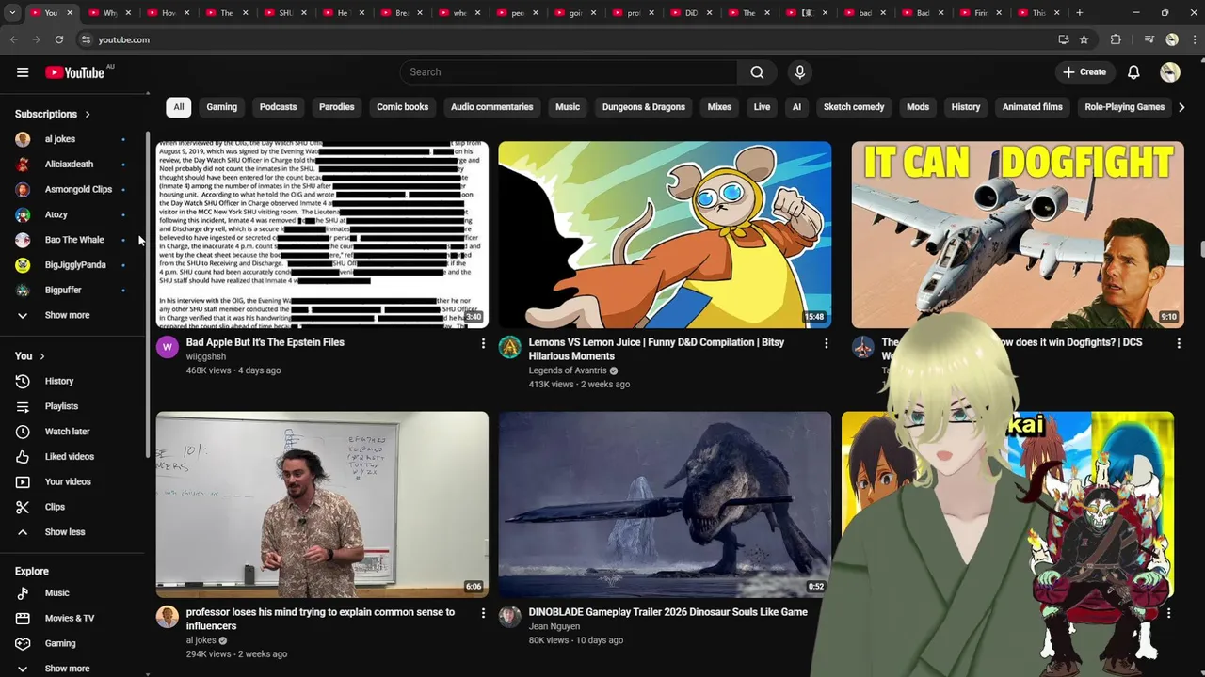
Task: Go to the YouTube home logo
Action: 74,72
